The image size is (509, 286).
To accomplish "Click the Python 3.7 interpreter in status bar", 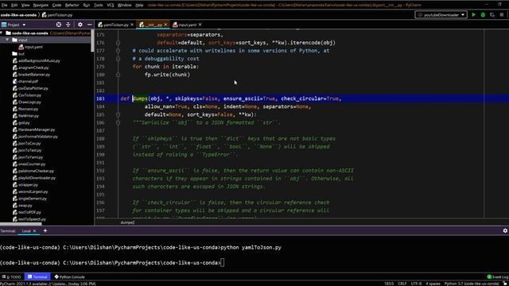I will [472, 284].
